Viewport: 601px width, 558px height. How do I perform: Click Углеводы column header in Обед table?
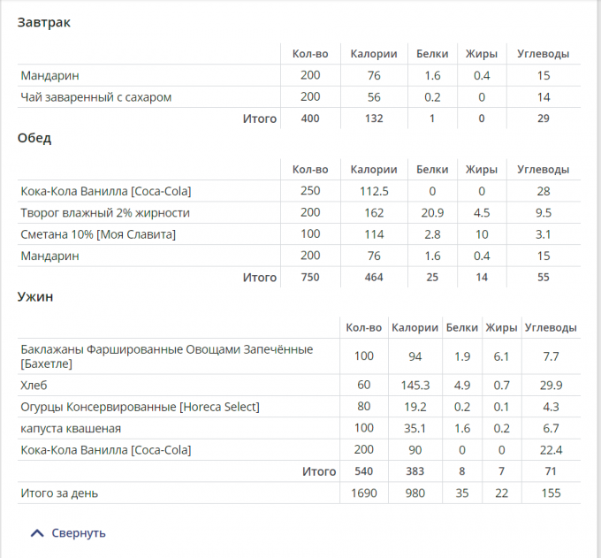click(543, 169)
